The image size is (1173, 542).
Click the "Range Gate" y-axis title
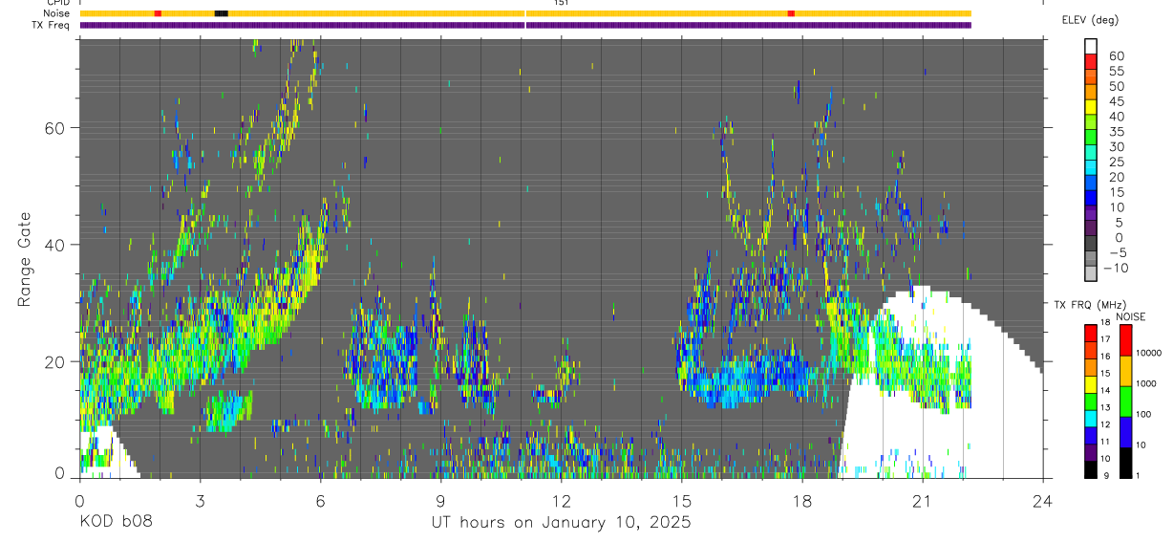coord(26,259)
